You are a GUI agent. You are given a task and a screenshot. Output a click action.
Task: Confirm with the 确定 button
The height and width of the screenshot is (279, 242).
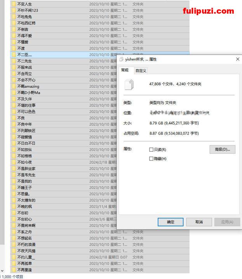tap(171, 222)
